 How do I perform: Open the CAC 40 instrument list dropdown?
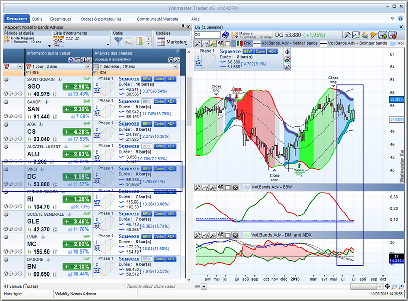pyautogui.click(x=108, y=45)
